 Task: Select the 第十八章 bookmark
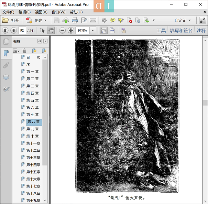[33, 194]
